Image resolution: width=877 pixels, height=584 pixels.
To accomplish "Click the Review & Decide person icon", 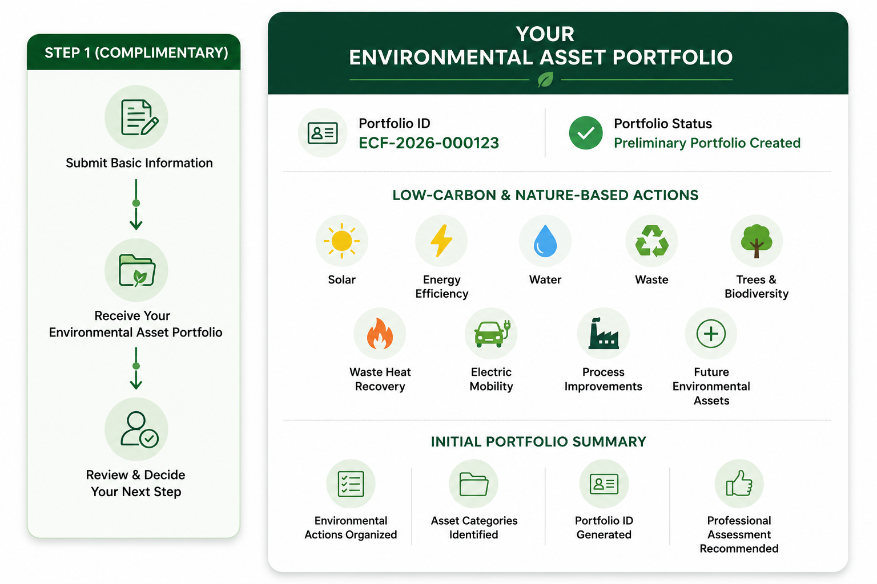I will 136,429.
